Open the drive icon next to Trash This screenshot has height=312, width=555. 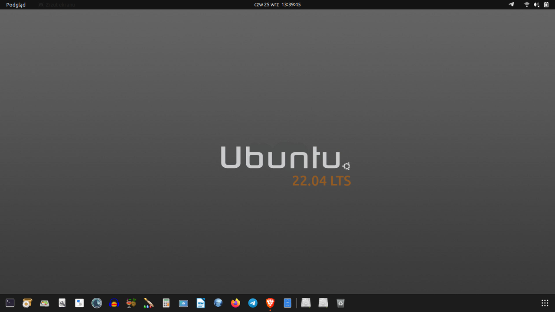point(323,303)
